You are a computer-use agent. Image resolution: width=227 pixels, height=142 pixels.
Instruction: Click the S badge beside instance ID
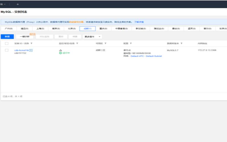click(31, 50)
